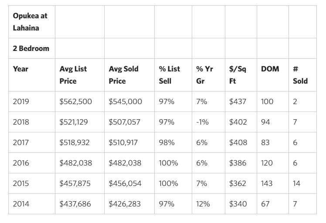Click the 2014 year cell
The width and height of the screenshot is (326, 223).
[x=21, y=204]
